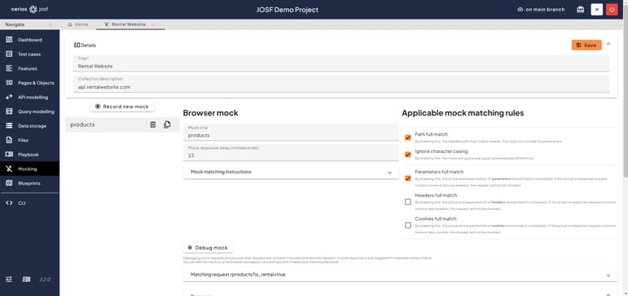Enable Cookies full match checkbox

click(x=408, y=225)
